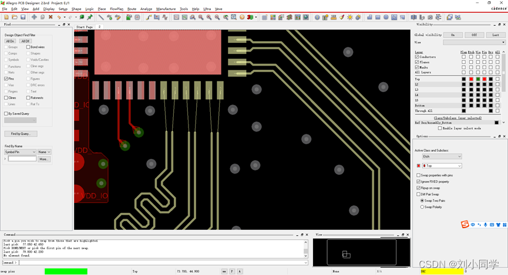Click the Save disk icon
The height and width of the screenshot is (275, 508).
pos(23,17)
